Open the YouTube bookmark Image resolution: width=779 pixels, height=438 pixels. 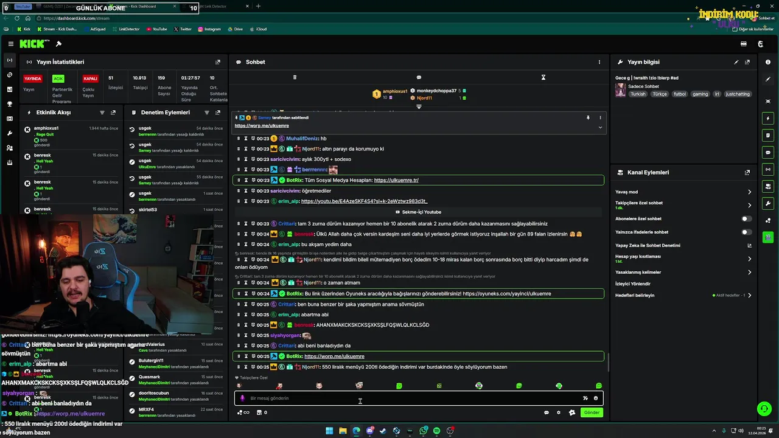pyautogui.click(x=156, y=29)
